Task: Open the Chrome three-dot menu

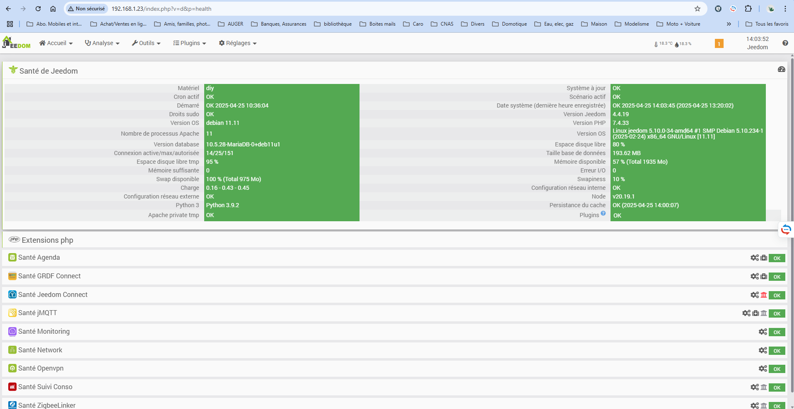Action: tap(785, 9)
